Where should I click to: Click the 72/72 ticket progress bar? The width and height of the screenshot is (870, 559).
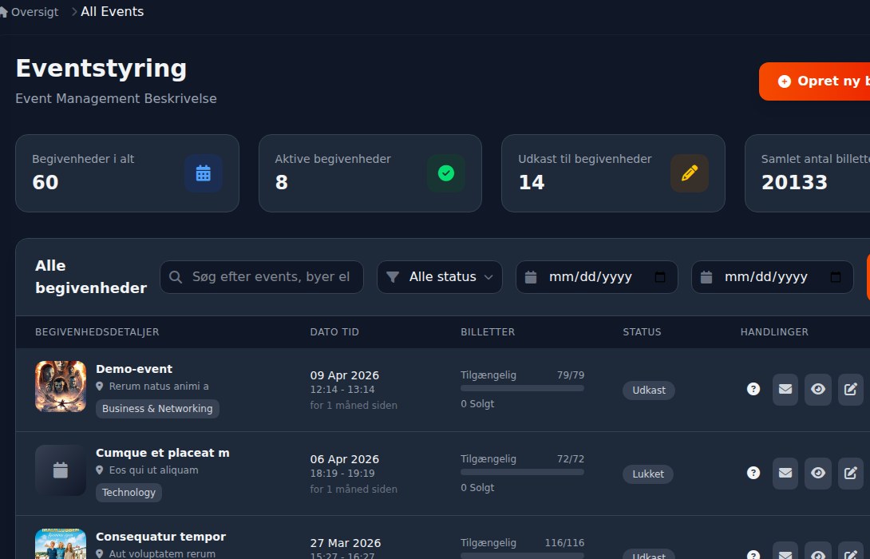(522, 473)
